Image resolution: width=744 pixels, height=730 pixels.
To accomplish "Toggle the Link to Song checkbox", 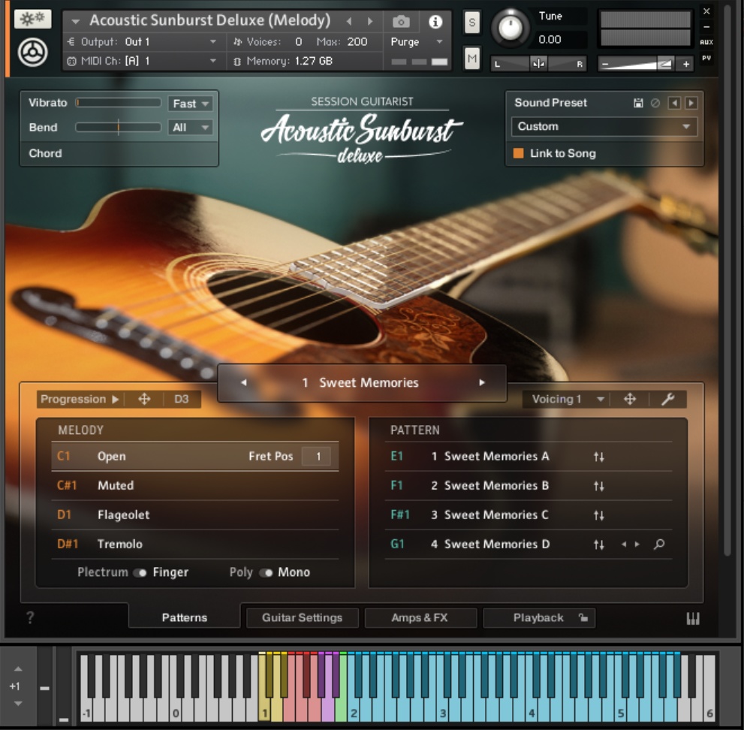I will pos(518,153).
